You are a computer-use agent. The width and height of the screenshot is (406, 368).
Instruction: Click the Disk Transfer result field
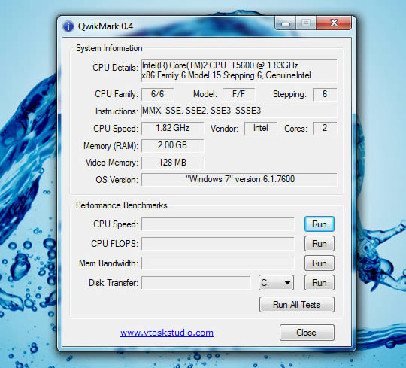196,283
